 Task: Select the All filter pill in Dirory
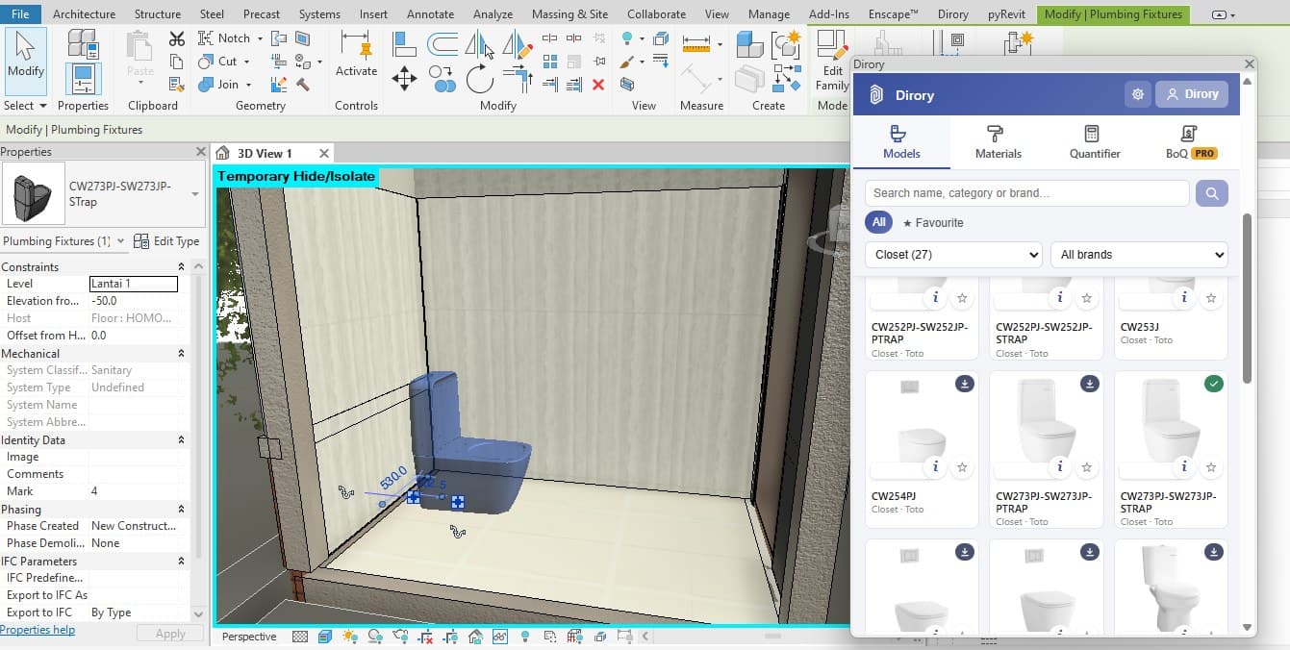click(878, 222)
